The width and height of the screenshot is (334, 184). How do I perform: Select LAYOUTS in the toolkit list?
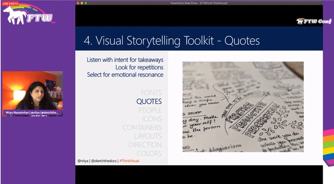pyautogui.click(x=148, y=136)
